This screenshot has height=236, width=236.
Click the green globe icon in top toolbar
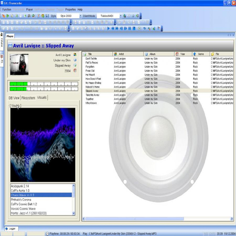click(33, 16)
